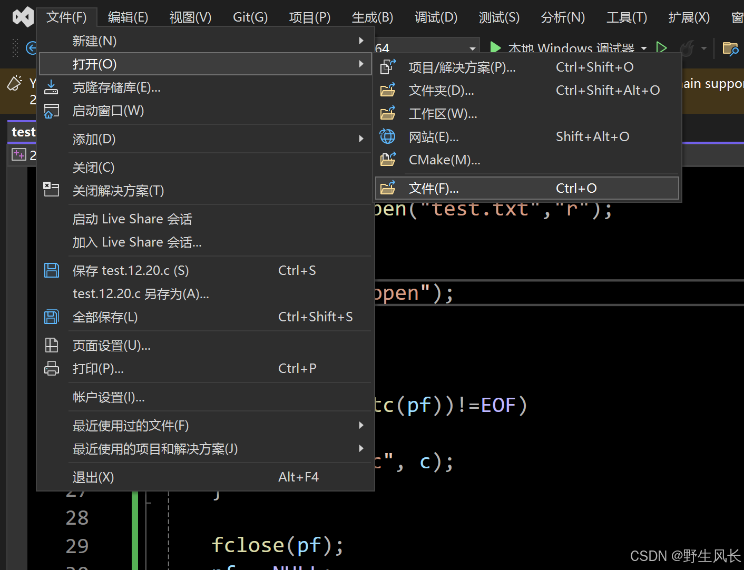
Task: Expand 最近使用的项目和解决方案(J) submenu
Action: click(x=205, y=448)
